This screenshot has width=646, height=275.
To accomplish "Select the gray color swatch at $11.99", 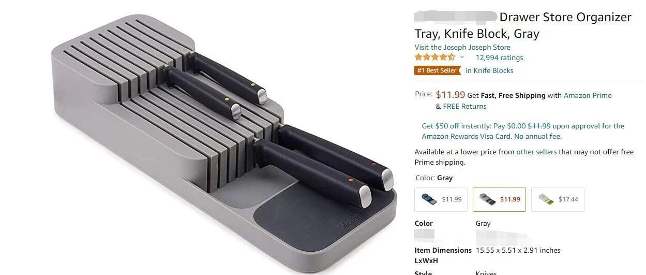I will (x=499, y=199).
